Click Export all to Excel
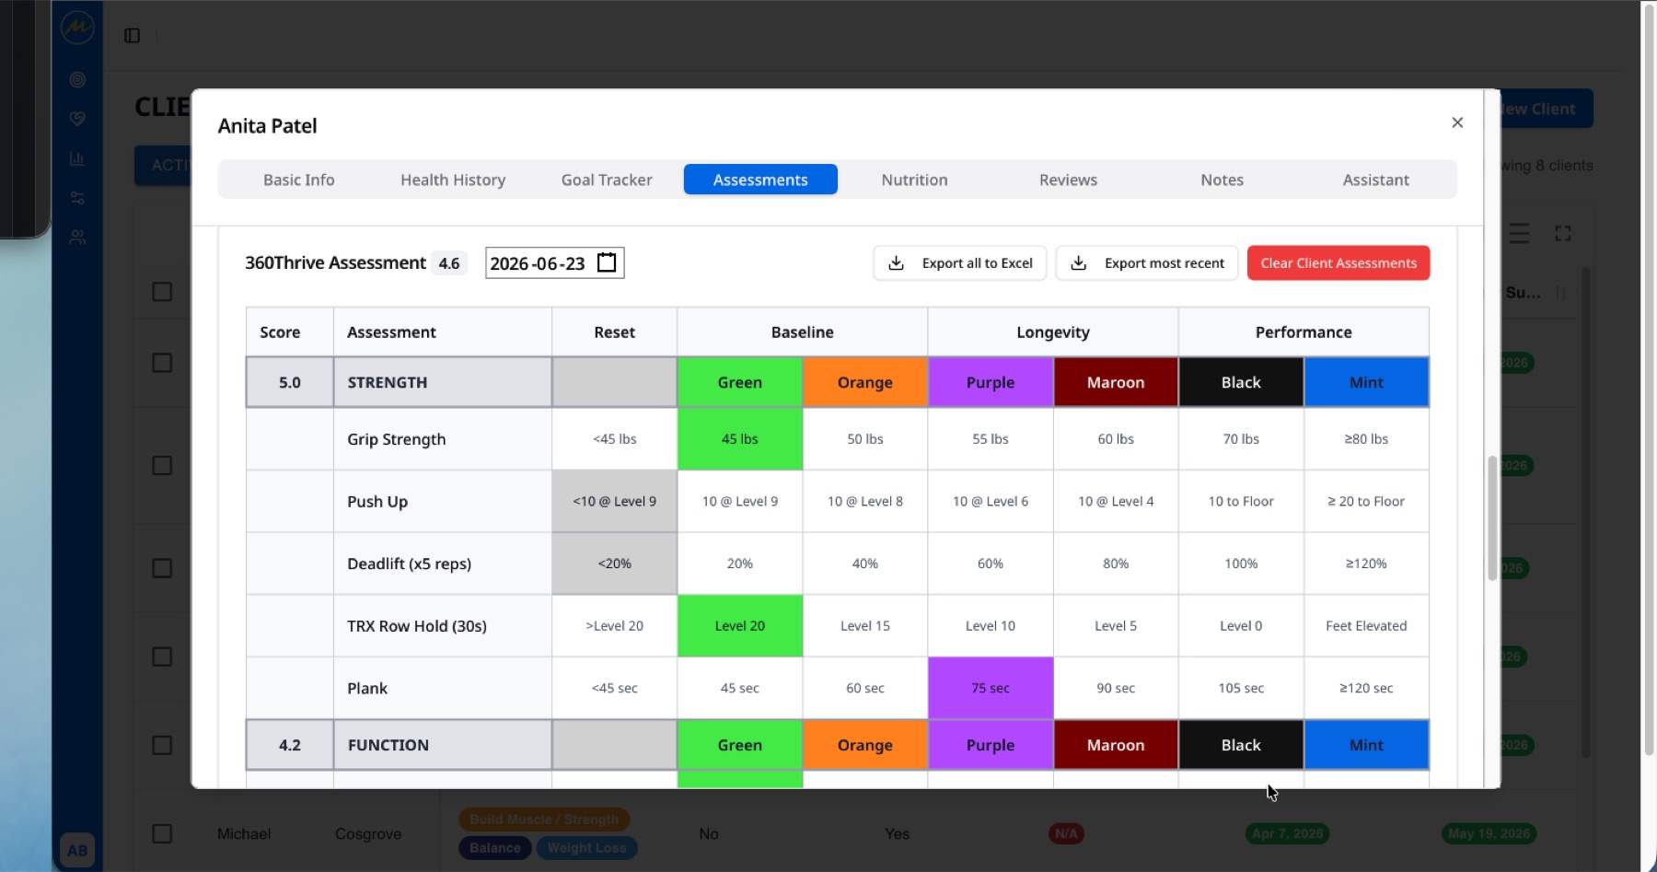This screenshot has width=1657, height=872. coord(960,263)
